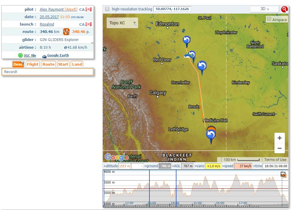Screen dimensions: 292x210
Task: Click Calgary label on the map
Action: (157, 93)
